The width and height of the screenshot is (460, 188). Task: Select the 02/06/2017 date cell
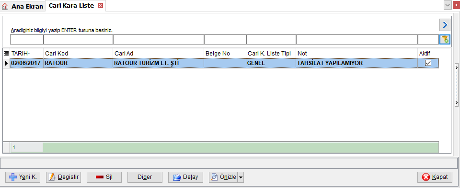click(x=27, y=63)
